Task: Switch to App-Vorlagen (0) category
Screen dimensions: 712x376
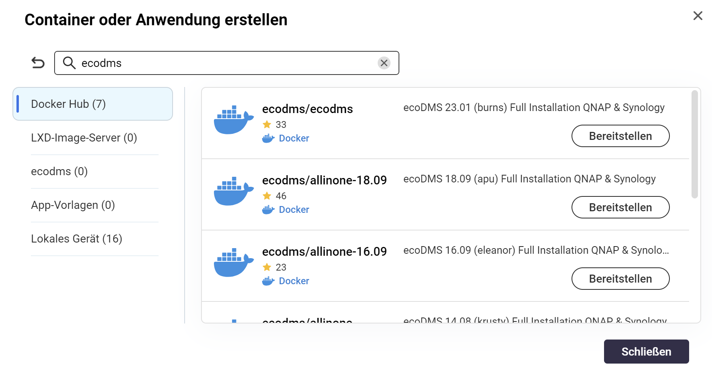Action: 73,205
